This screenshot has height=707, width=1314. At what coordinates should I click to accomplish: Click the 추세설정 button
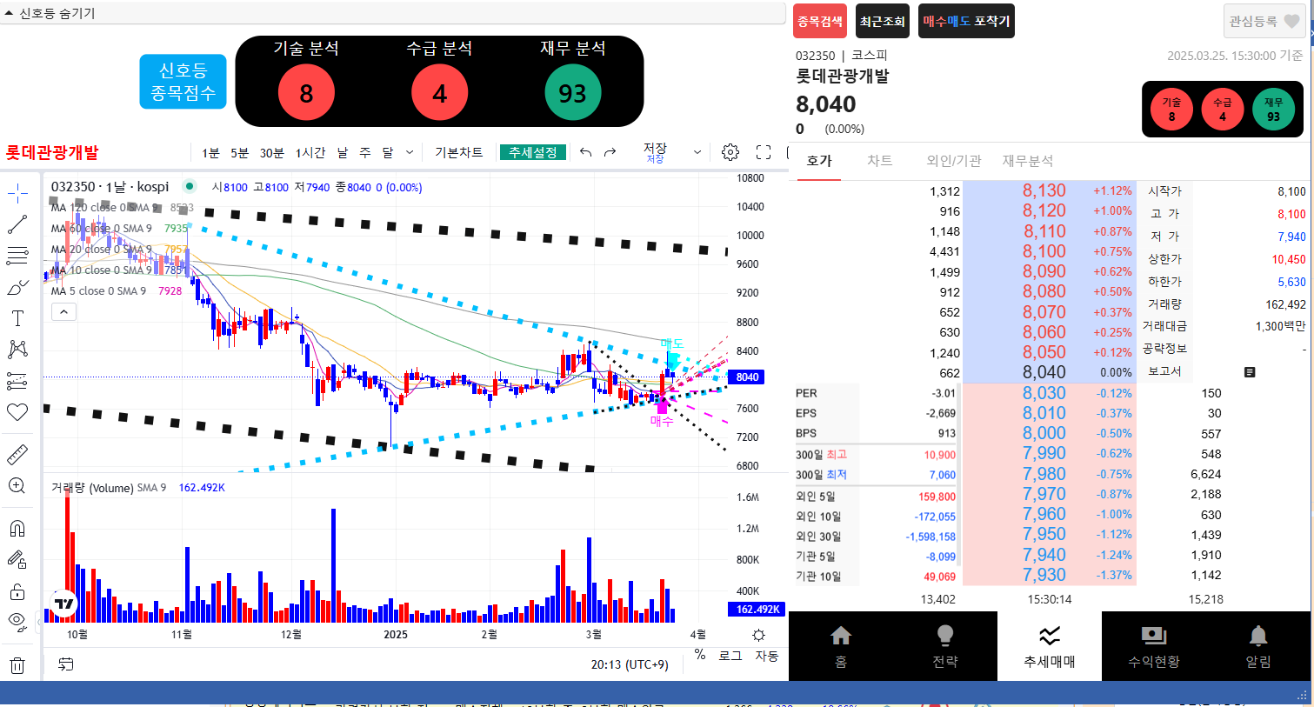tap(533, 152)
